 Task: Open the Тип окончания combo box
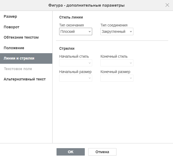tap(76, 31)
